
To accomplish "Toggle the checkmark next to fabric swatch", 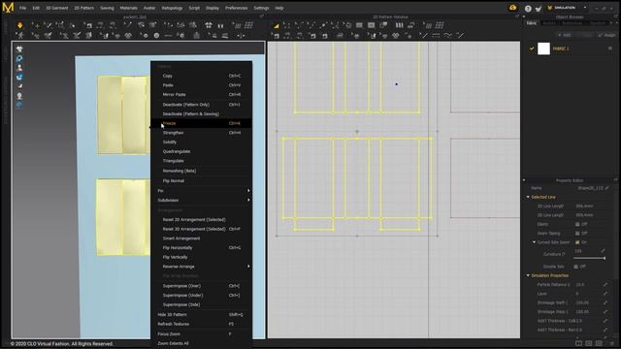I will [532, 48].
